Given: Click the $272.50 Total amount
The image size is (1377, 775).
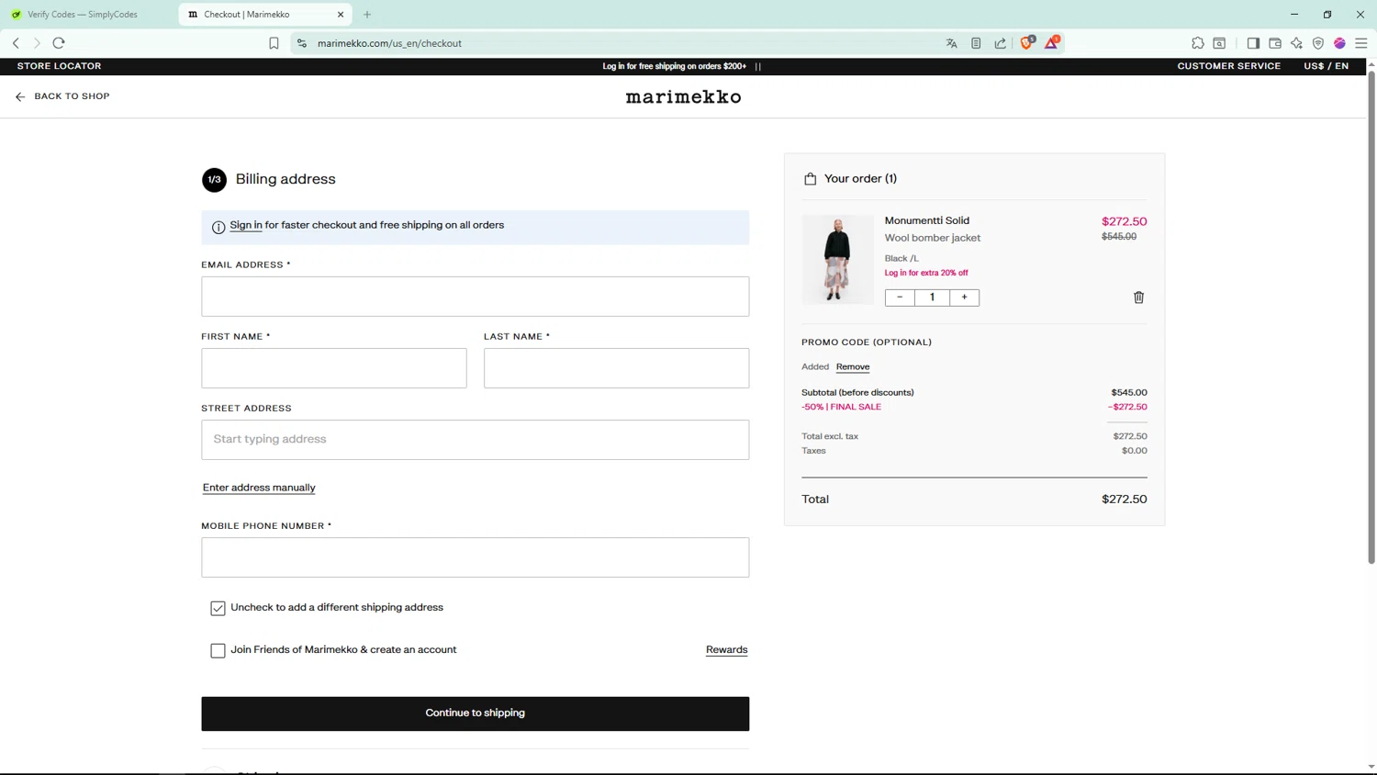Looking at the screenshot, I should (1124, 500).
